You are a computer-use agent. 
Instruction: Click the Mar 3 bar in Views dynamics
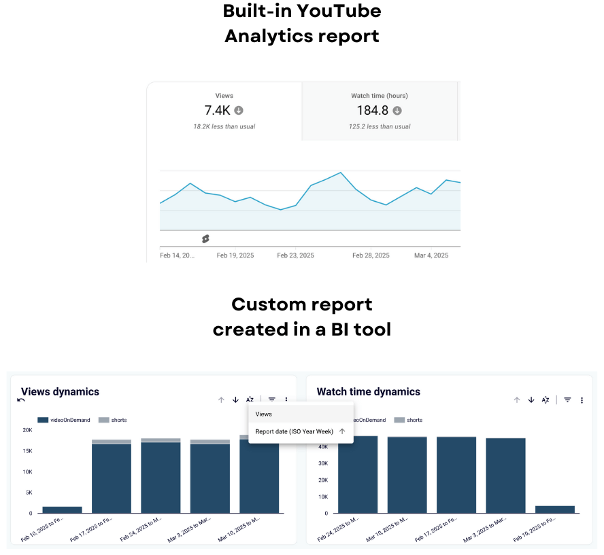(x=210, y=476)
